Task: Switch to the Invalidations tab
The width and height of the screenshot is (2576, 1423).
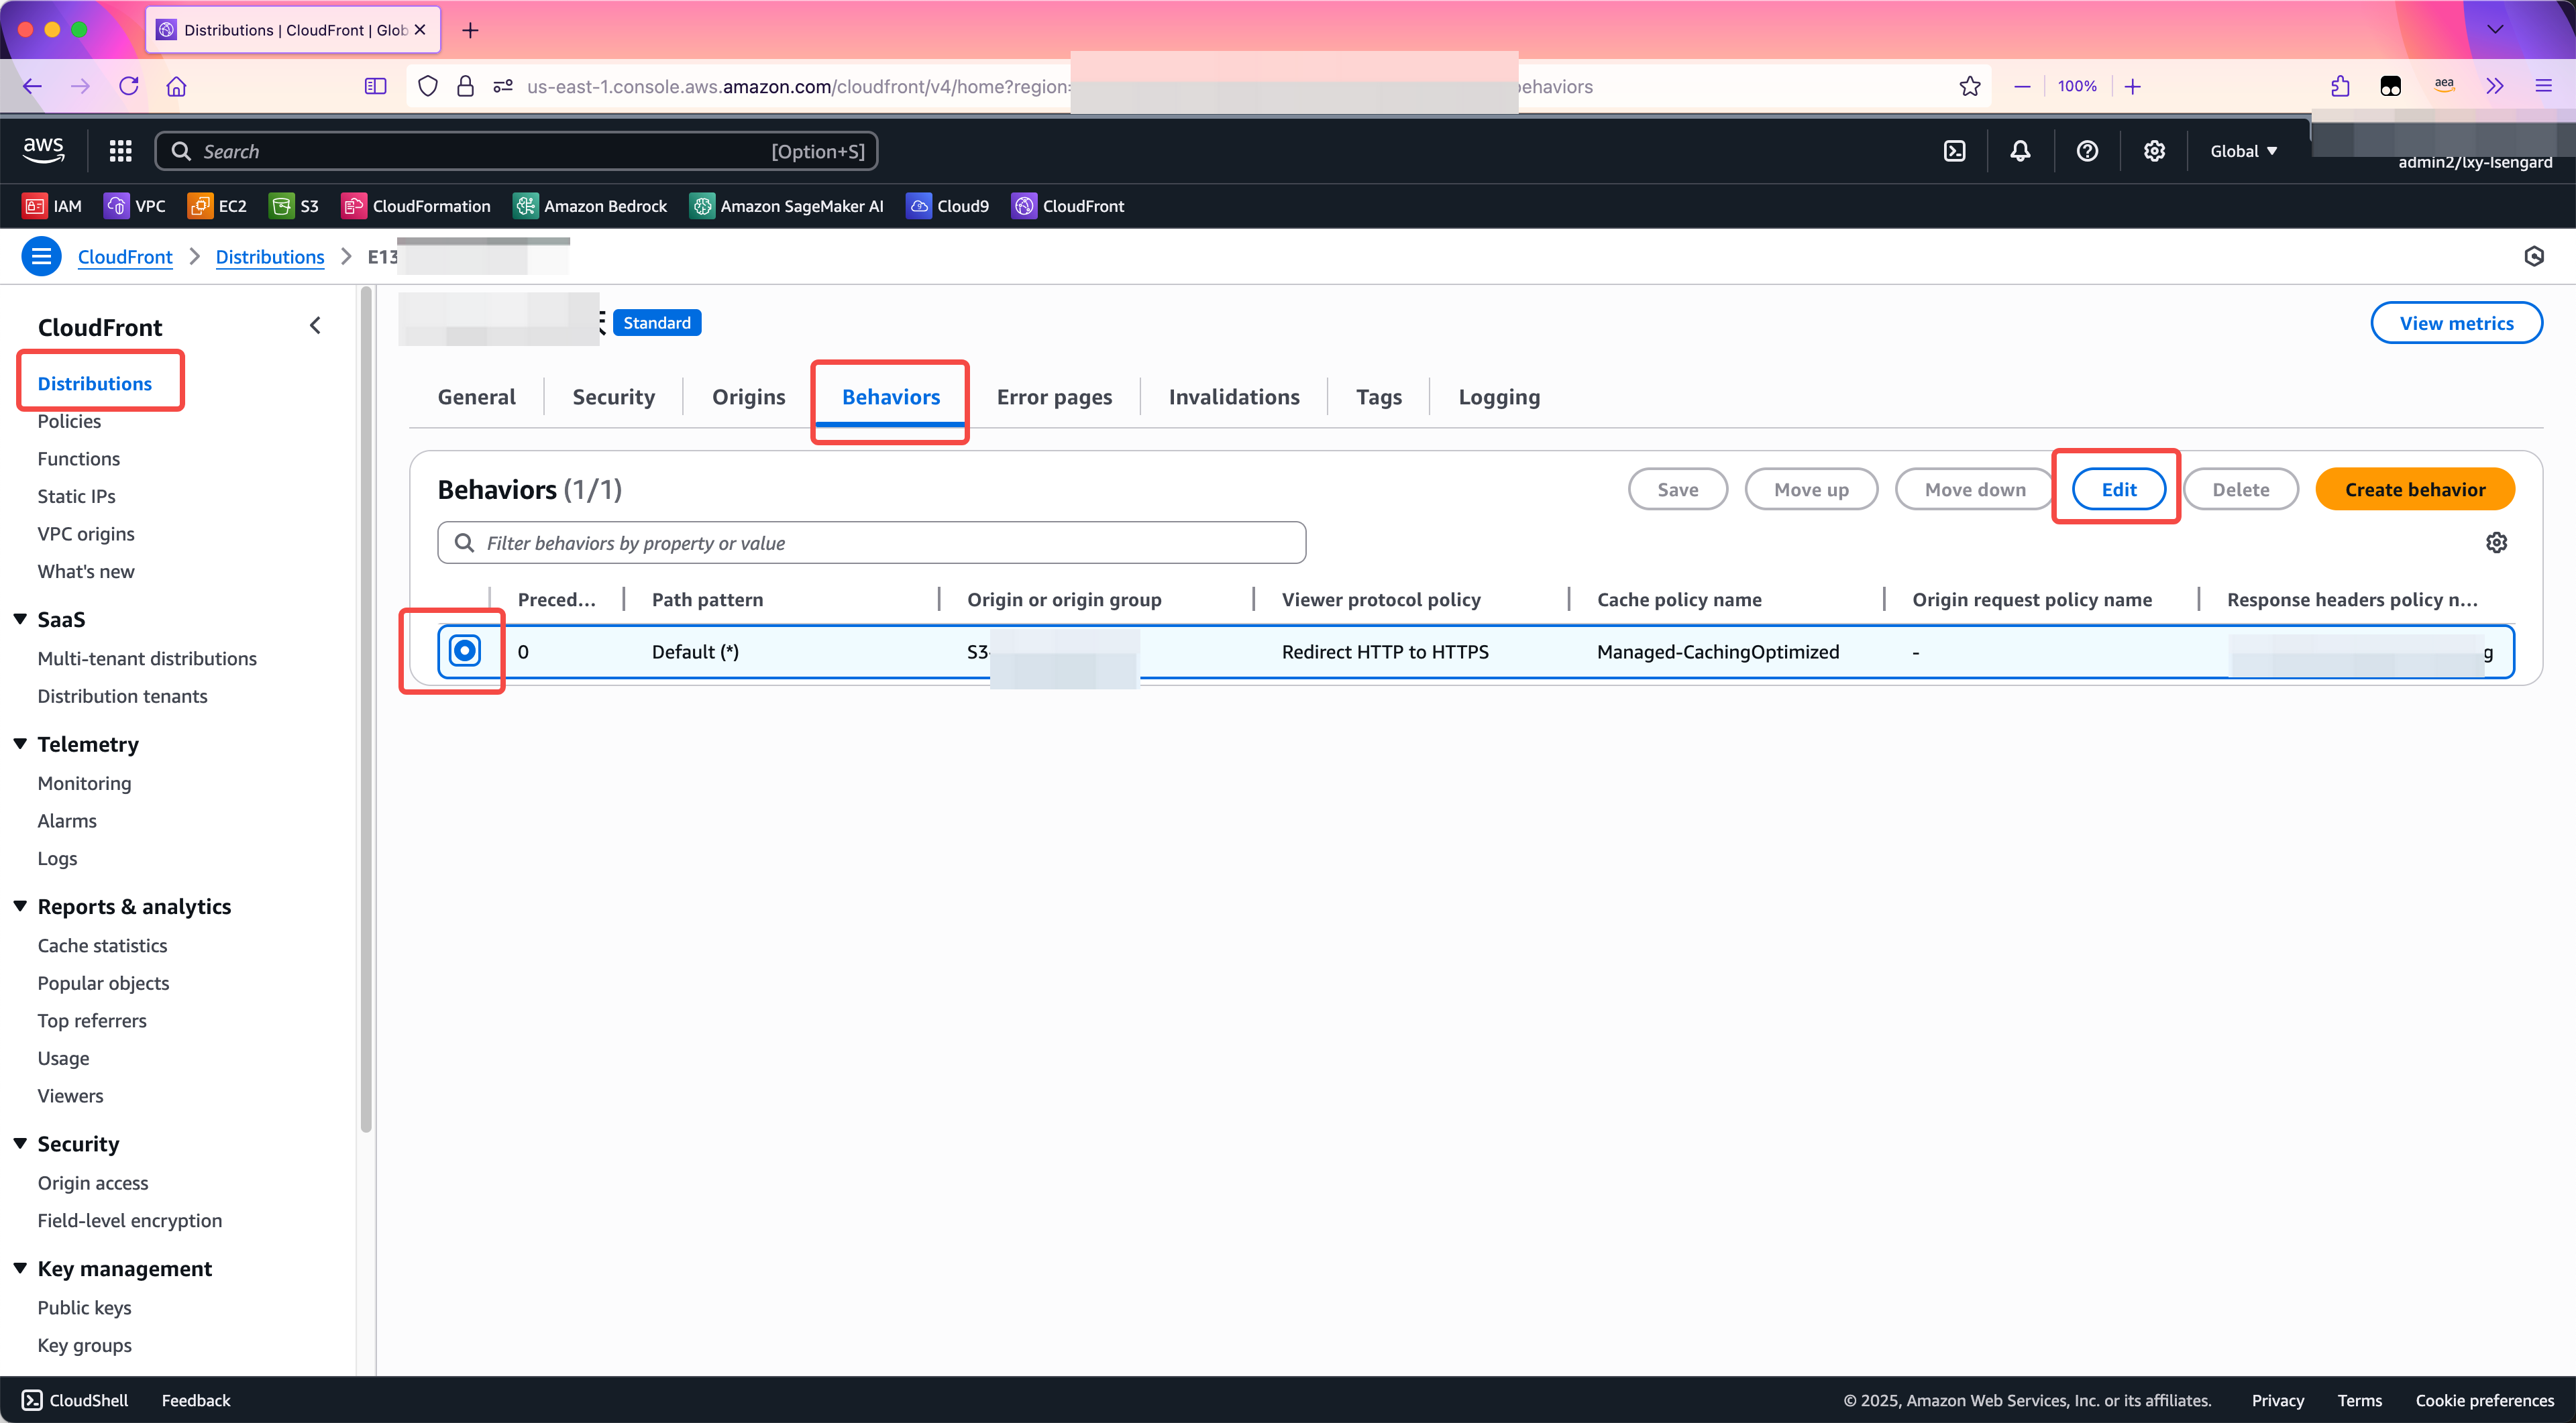Action: tap(1233, 397)
